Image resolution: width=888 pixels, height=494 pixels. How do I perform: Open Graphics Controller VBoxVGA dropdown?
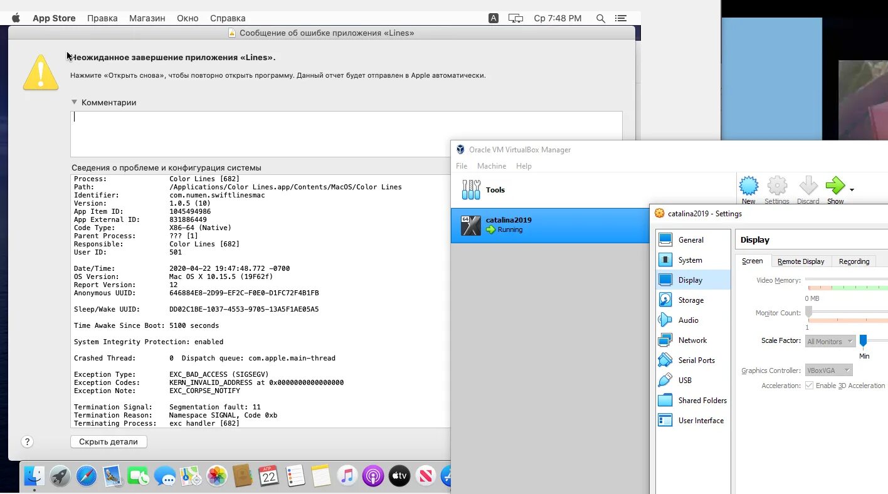(x=828, y=370)
